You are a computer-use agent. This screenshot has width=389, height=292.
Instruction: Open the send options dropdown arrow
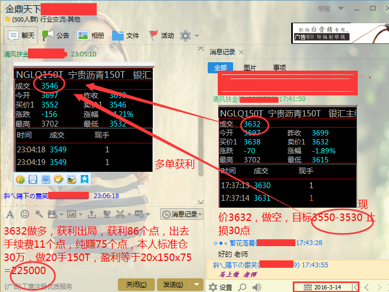click(197, 285)
